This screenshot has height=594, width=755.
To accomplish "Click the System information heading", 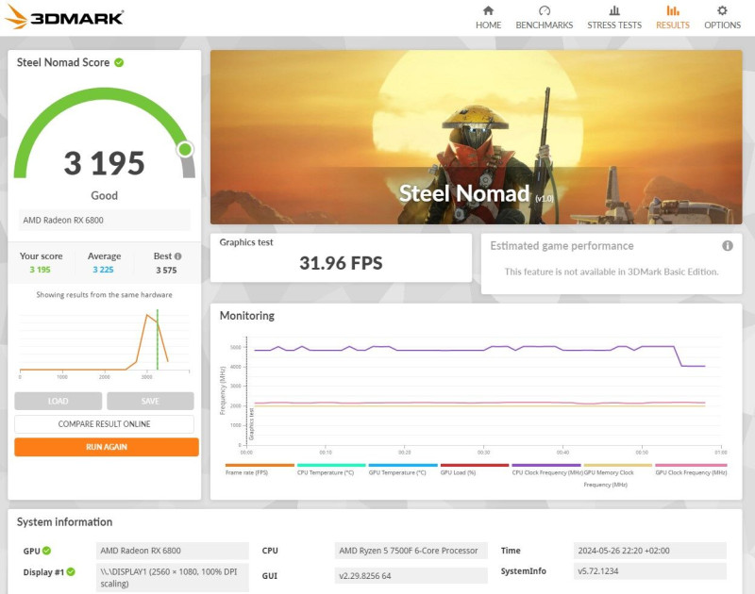I will [64, 521].
